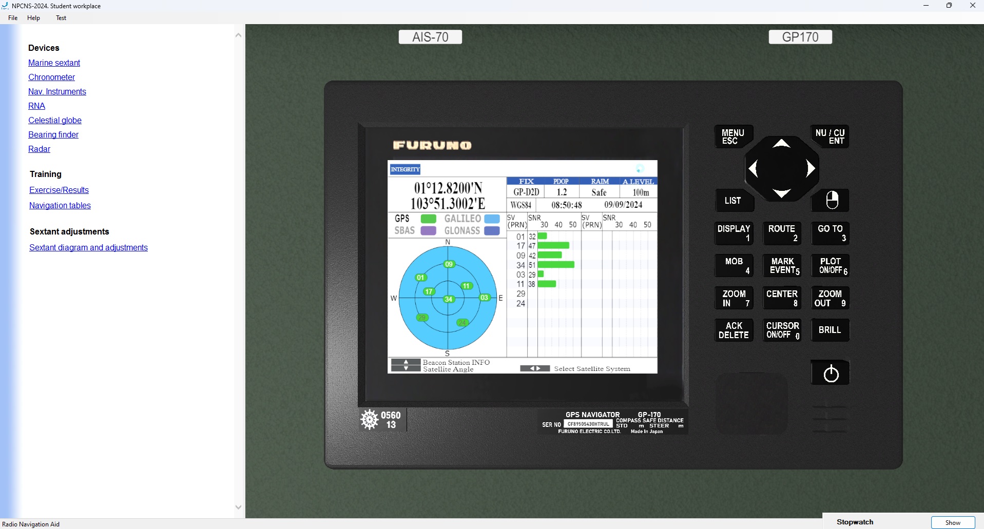984x529 pixels.
Task: Open the Marine sextant link
Action: point(54,63)
